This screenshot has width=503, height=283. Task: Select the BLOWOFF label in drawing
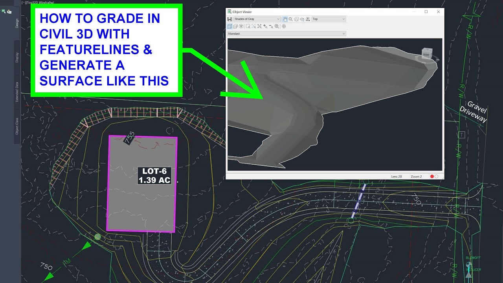pos(472,257)
